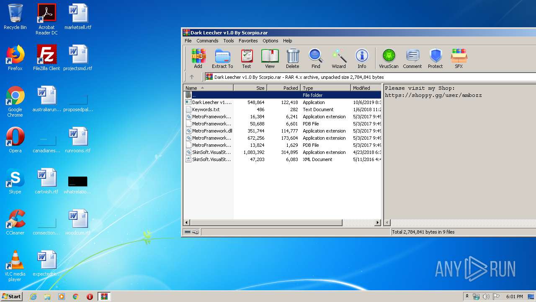Click the Info toolbar icon

click(362, 59)
